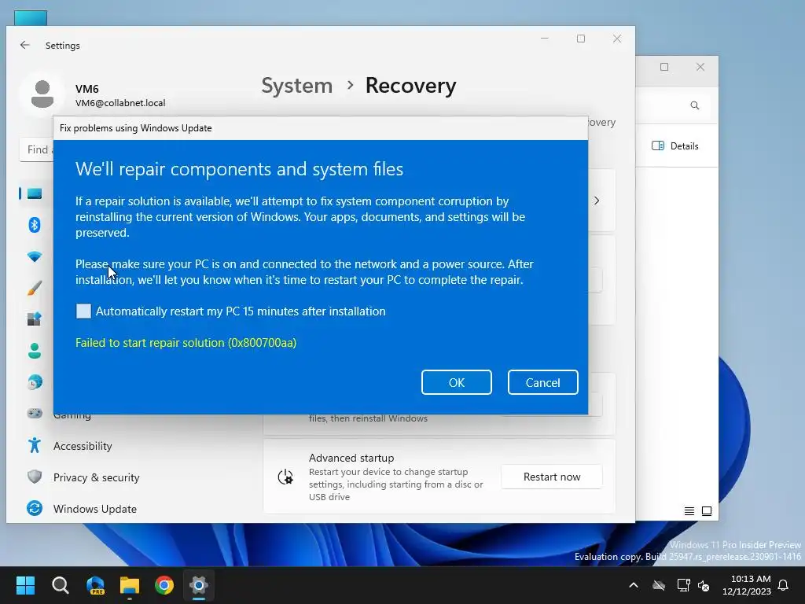Open the clock showing 10:13 AM
This screenshot has height=604, width=805.
pos(747,585)
